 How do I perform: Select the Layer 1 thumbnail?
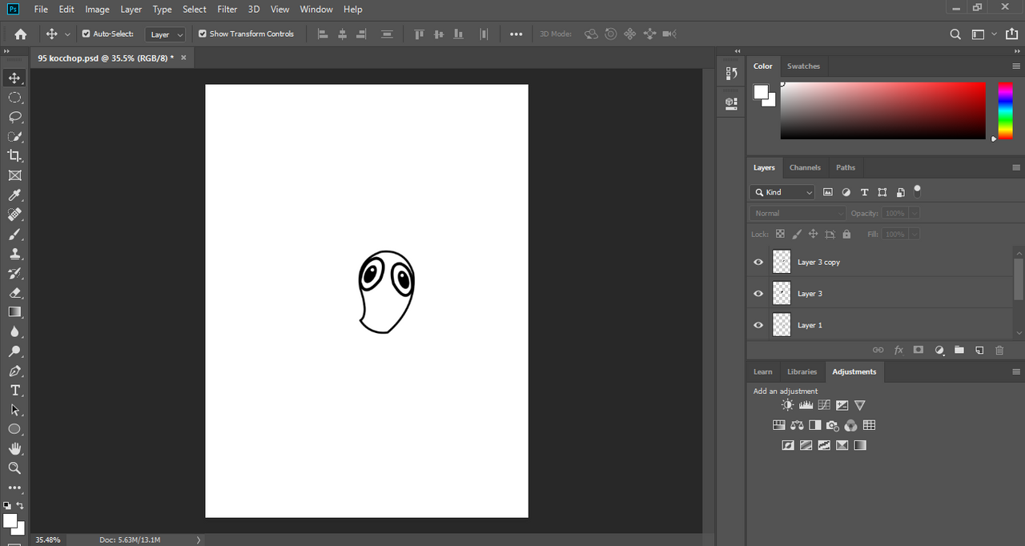[782, 325]
